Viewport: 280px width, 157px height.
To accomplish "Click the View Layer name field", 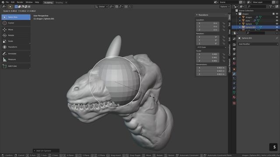I will [x=262, y=2].
